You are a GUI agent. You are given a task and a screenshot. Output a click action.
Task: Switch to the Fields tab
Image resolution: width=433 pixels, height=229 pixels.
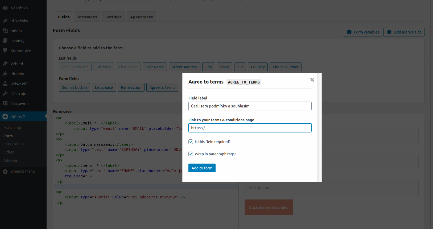point(64,17)
